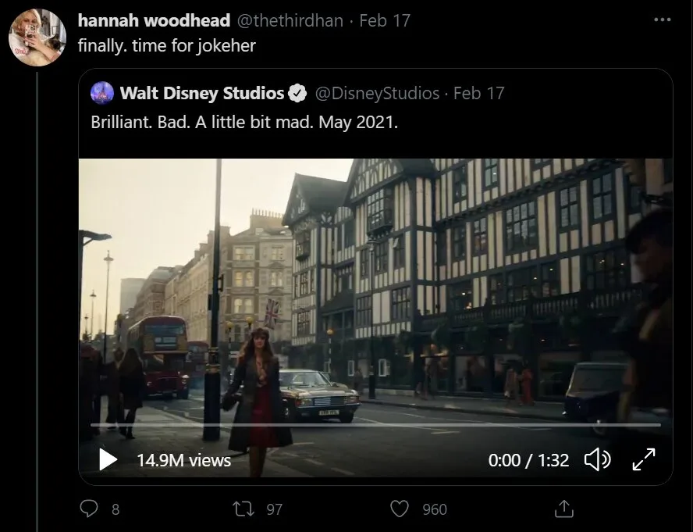Share the tweet using the share icon
Screen dimensions: 693x532
pyautogui.click(x=563, y=509)
